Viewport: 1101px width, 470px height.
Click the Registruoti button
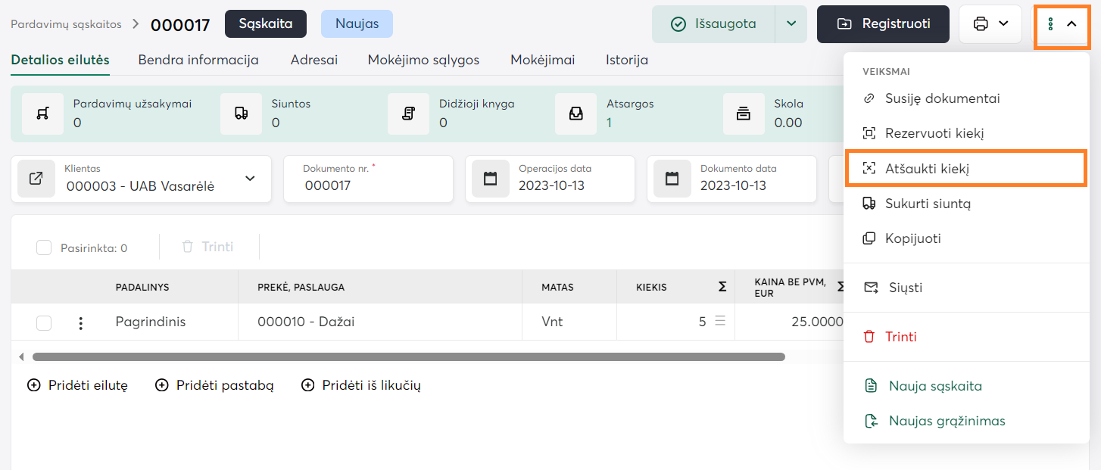pyautogui.click(x=883, y=24)
